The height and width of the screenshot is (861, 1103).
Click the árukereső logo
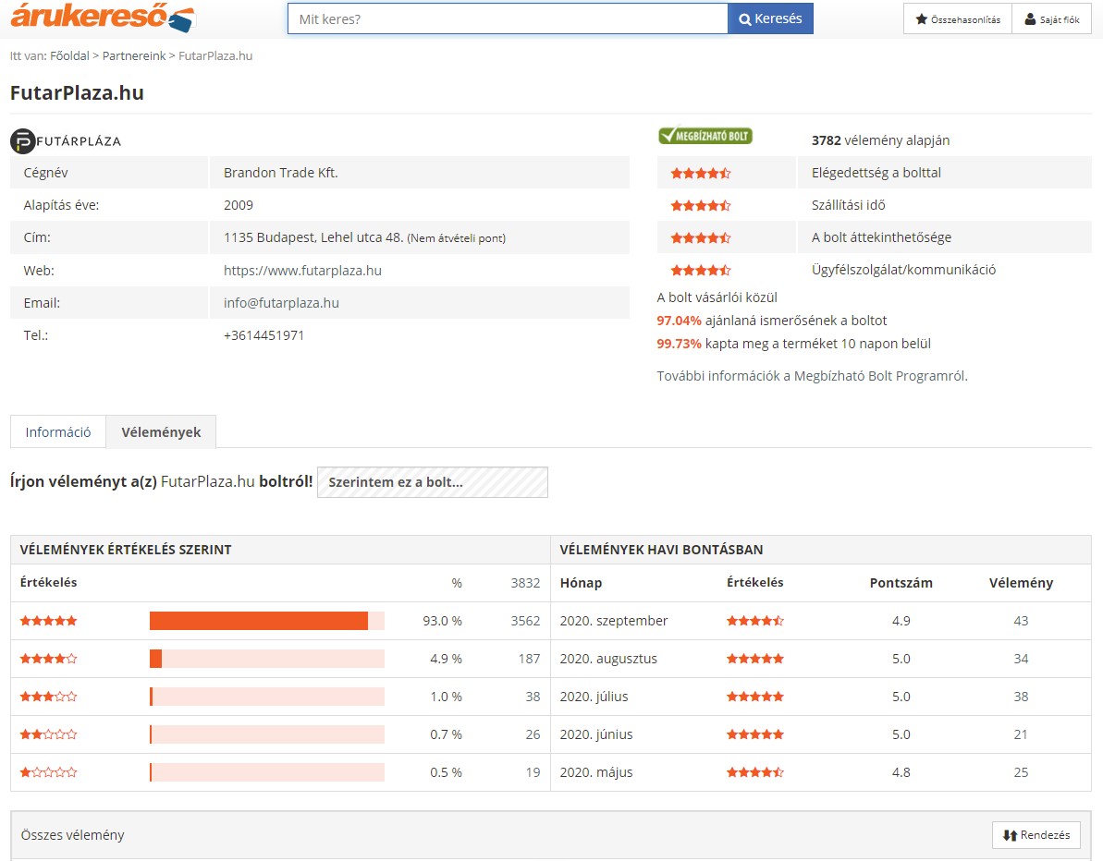click(103, 18)
